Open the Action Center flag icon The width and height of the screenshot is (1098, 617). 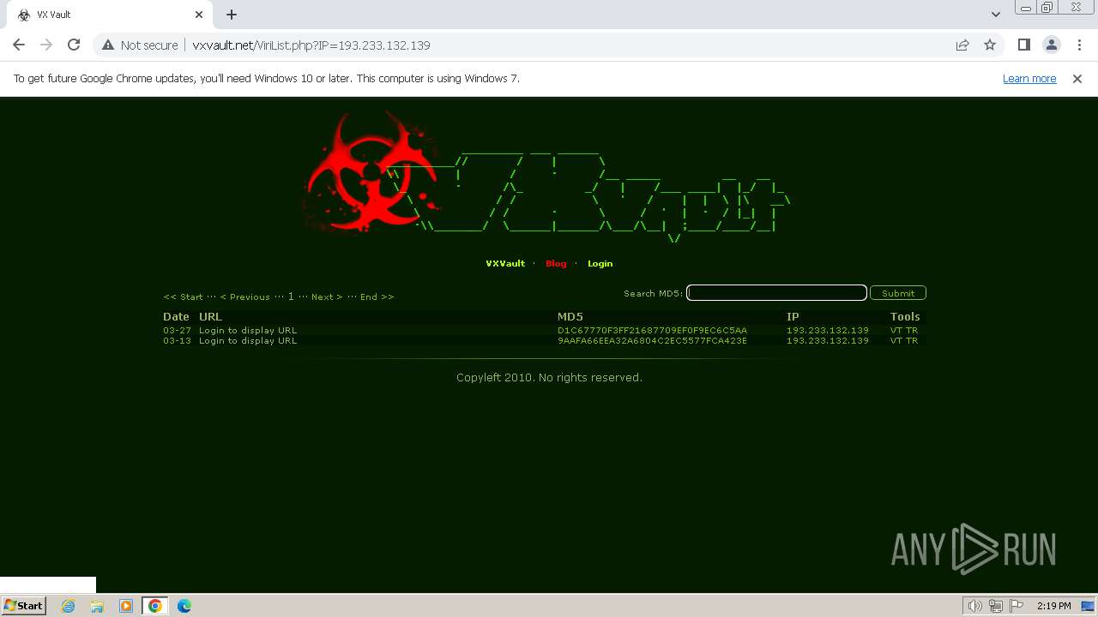(1015, 606)
